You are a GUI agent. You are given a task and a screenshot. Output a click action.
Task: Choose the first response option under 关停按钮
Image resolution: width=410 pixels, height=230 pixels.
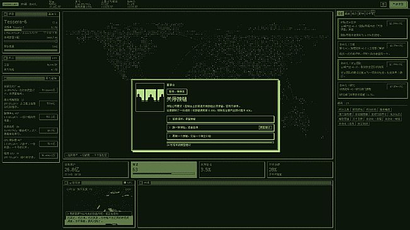coord(220,119)
